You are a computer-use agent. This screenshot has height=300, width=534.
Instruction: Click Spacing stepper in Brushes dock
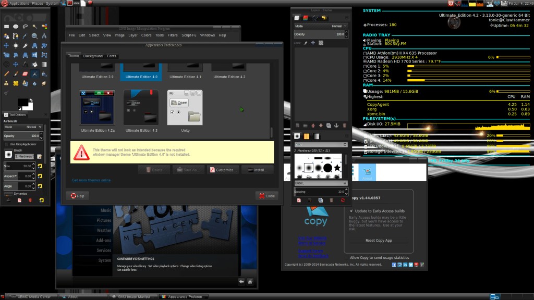click(346, 192)
